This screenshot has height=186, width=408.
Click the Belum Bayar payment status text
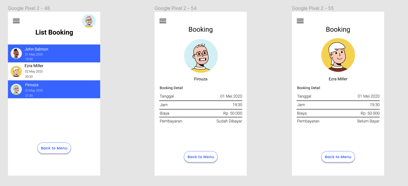point(368,121)
